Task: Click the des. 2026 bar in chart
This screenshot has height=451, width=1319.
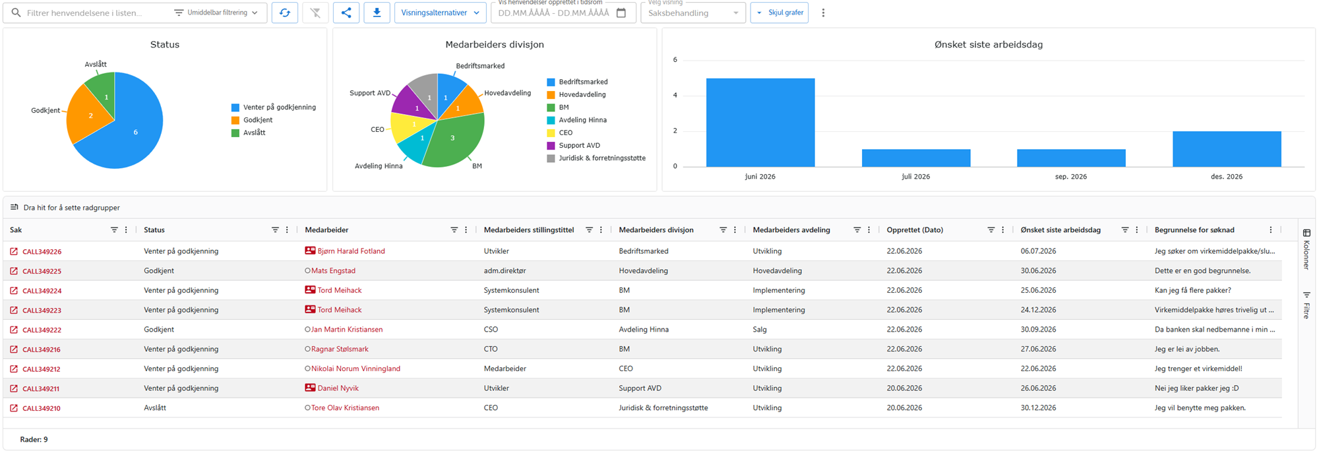Action: 1227,149
